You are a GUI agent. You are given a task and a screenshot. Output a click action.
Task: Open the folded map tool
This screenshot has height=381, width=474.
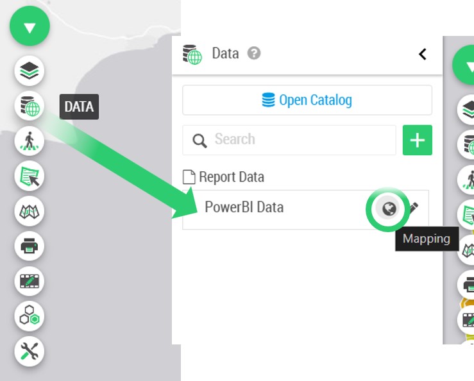(x=30, y=211)
